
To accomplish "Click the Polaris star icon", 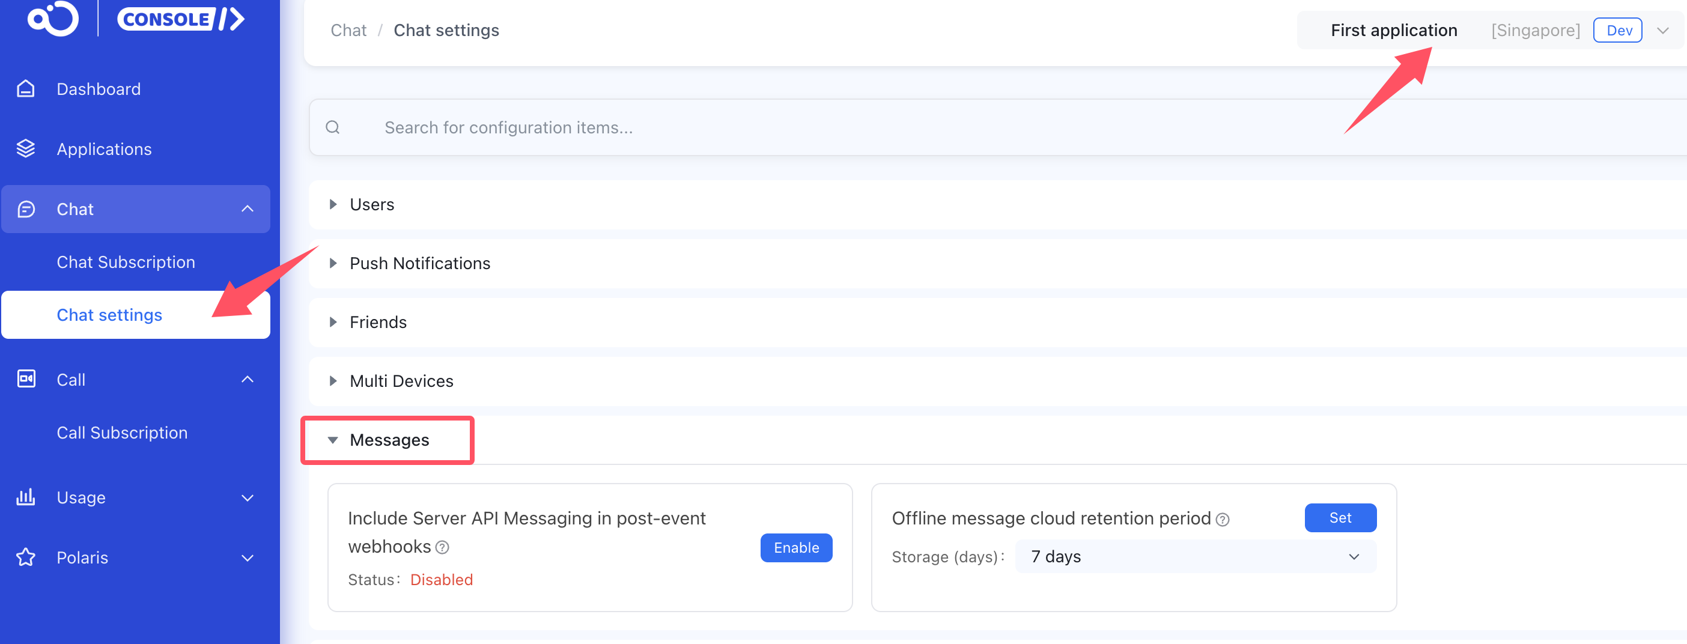I will 26,557.
